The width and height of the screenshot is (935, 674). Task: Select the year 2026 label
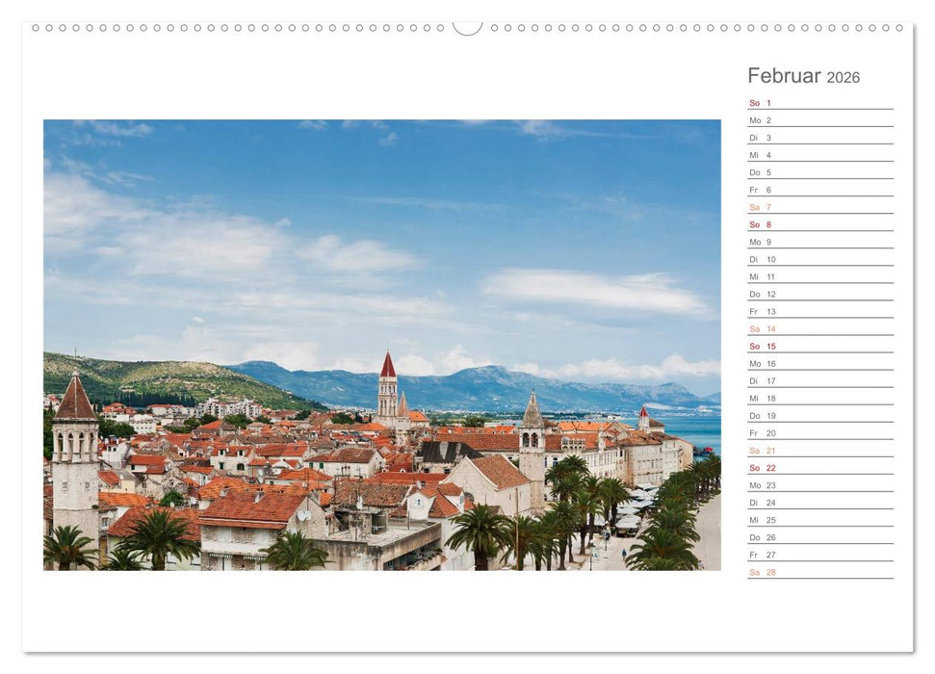tap(842, 77)
